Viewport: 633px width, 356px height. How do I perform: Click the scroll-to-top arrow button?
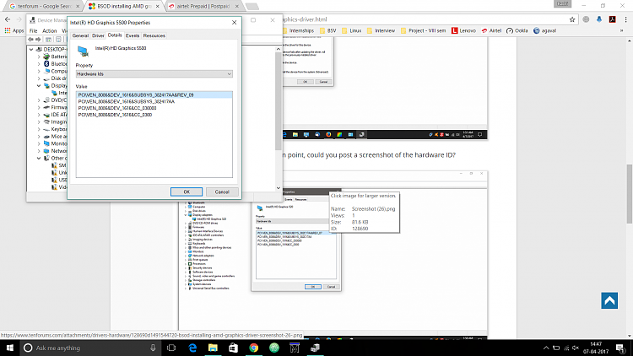click(x=609, y=300)
